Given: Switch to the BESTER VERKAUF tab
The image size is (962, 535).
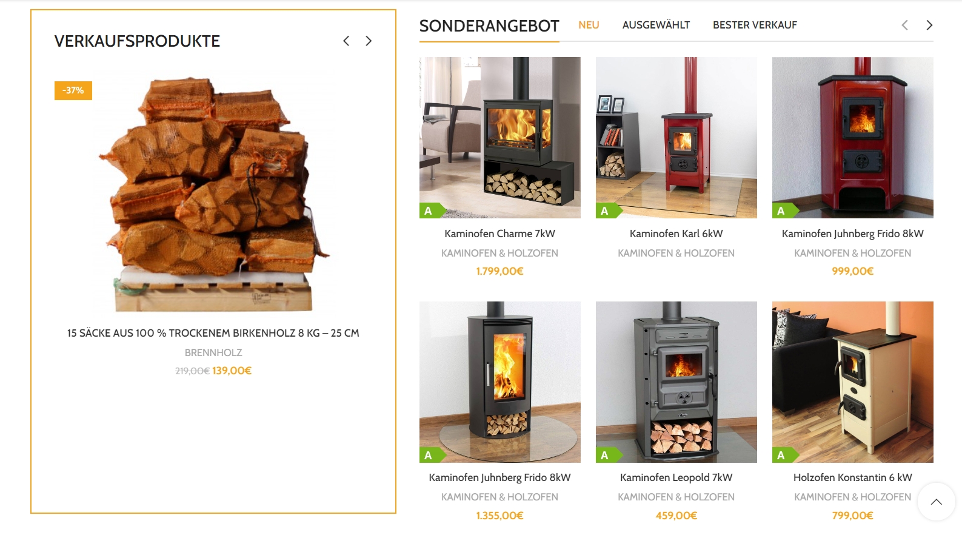Looking at the screenshot, I should point(755,25).
